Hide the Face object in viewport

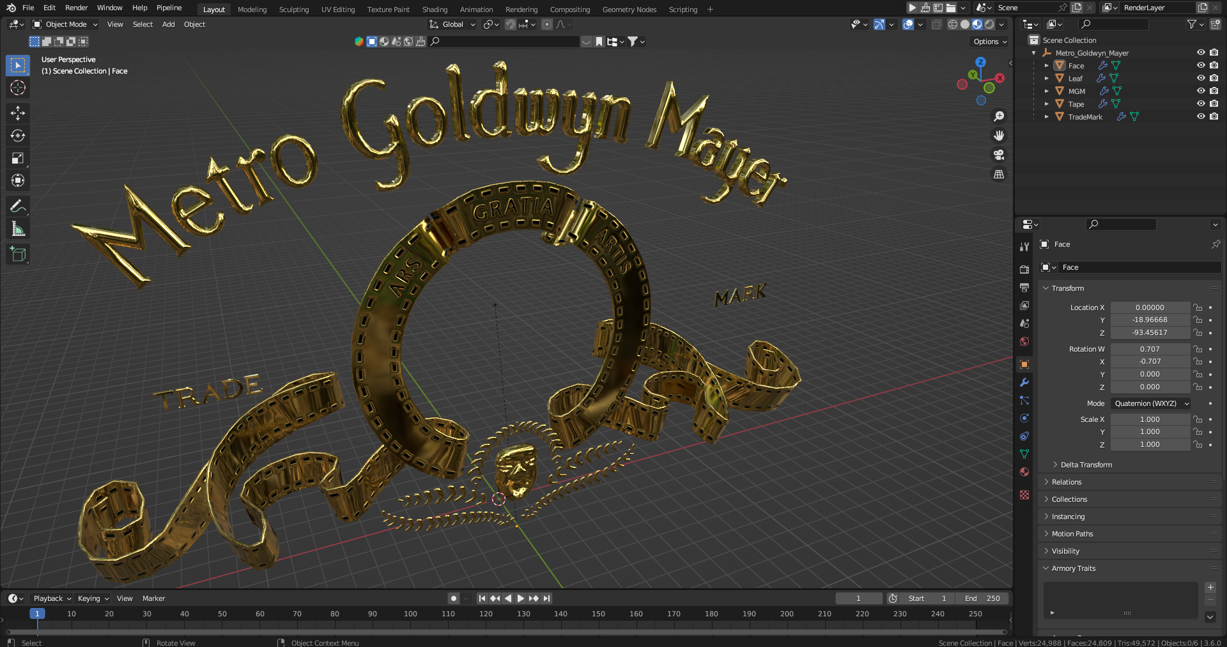[x=1201, y=65]
